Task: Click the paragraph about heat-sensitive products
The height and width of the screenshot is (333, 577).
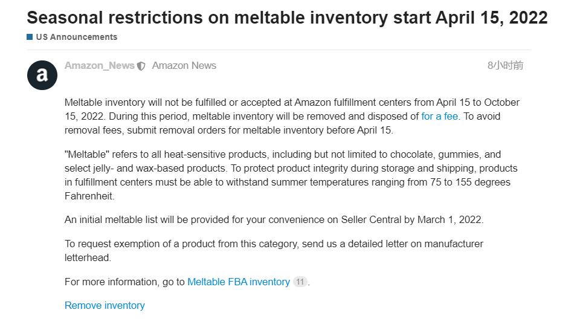Action: pyautogui.click(x=291, y=175)
